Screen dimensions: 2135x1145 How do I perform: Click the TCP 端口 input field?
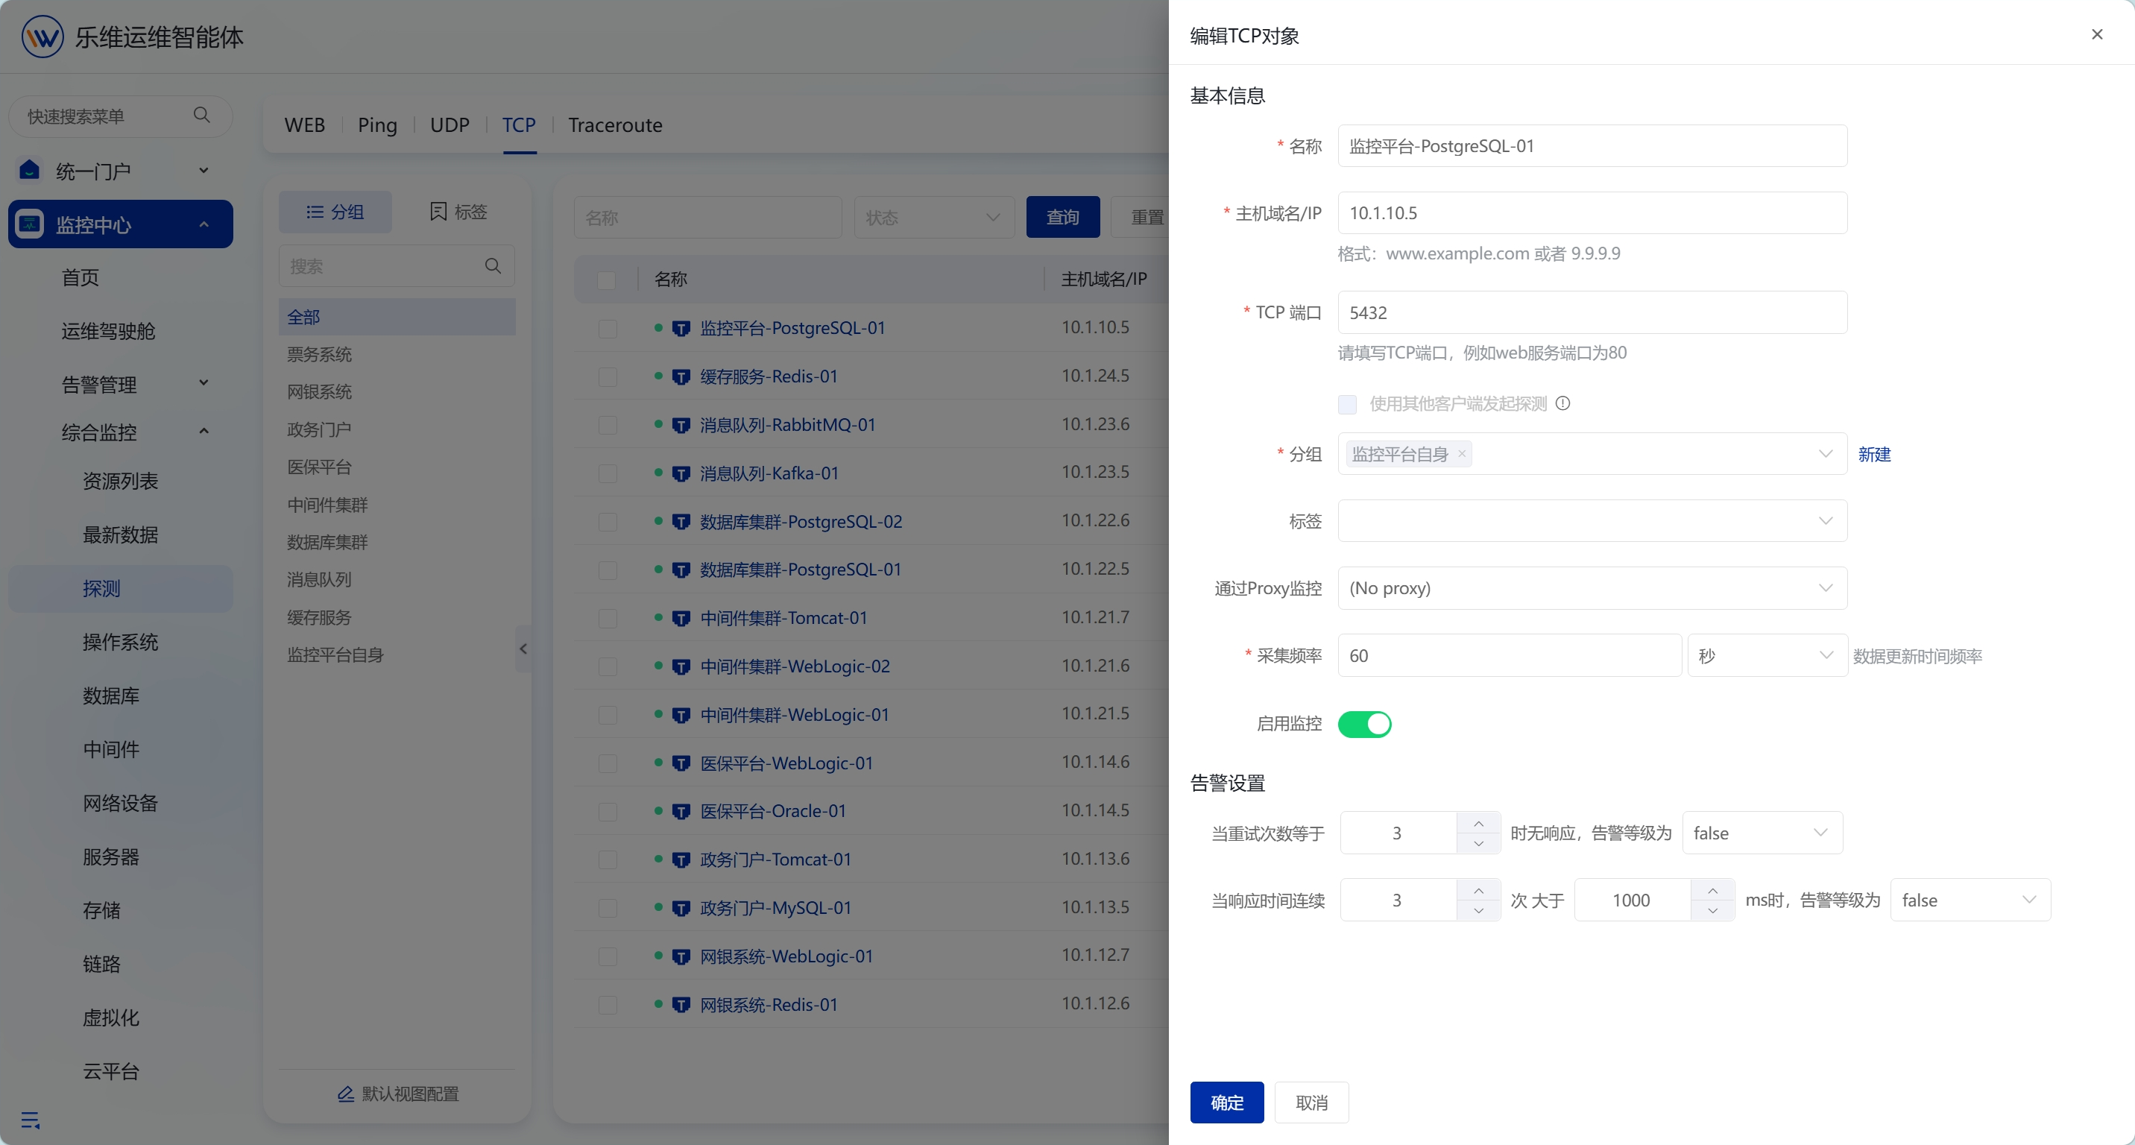(x=1592, y=312)
